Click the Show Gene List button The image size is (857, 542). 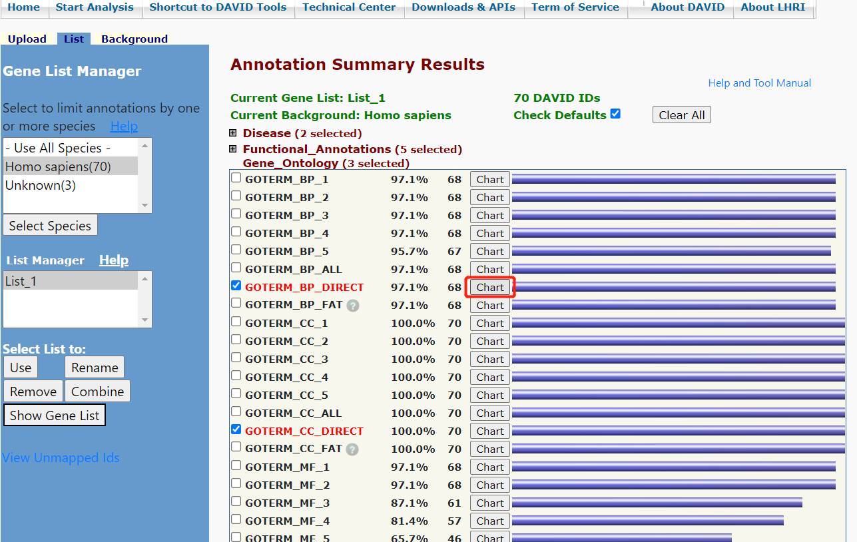[55, 415]
